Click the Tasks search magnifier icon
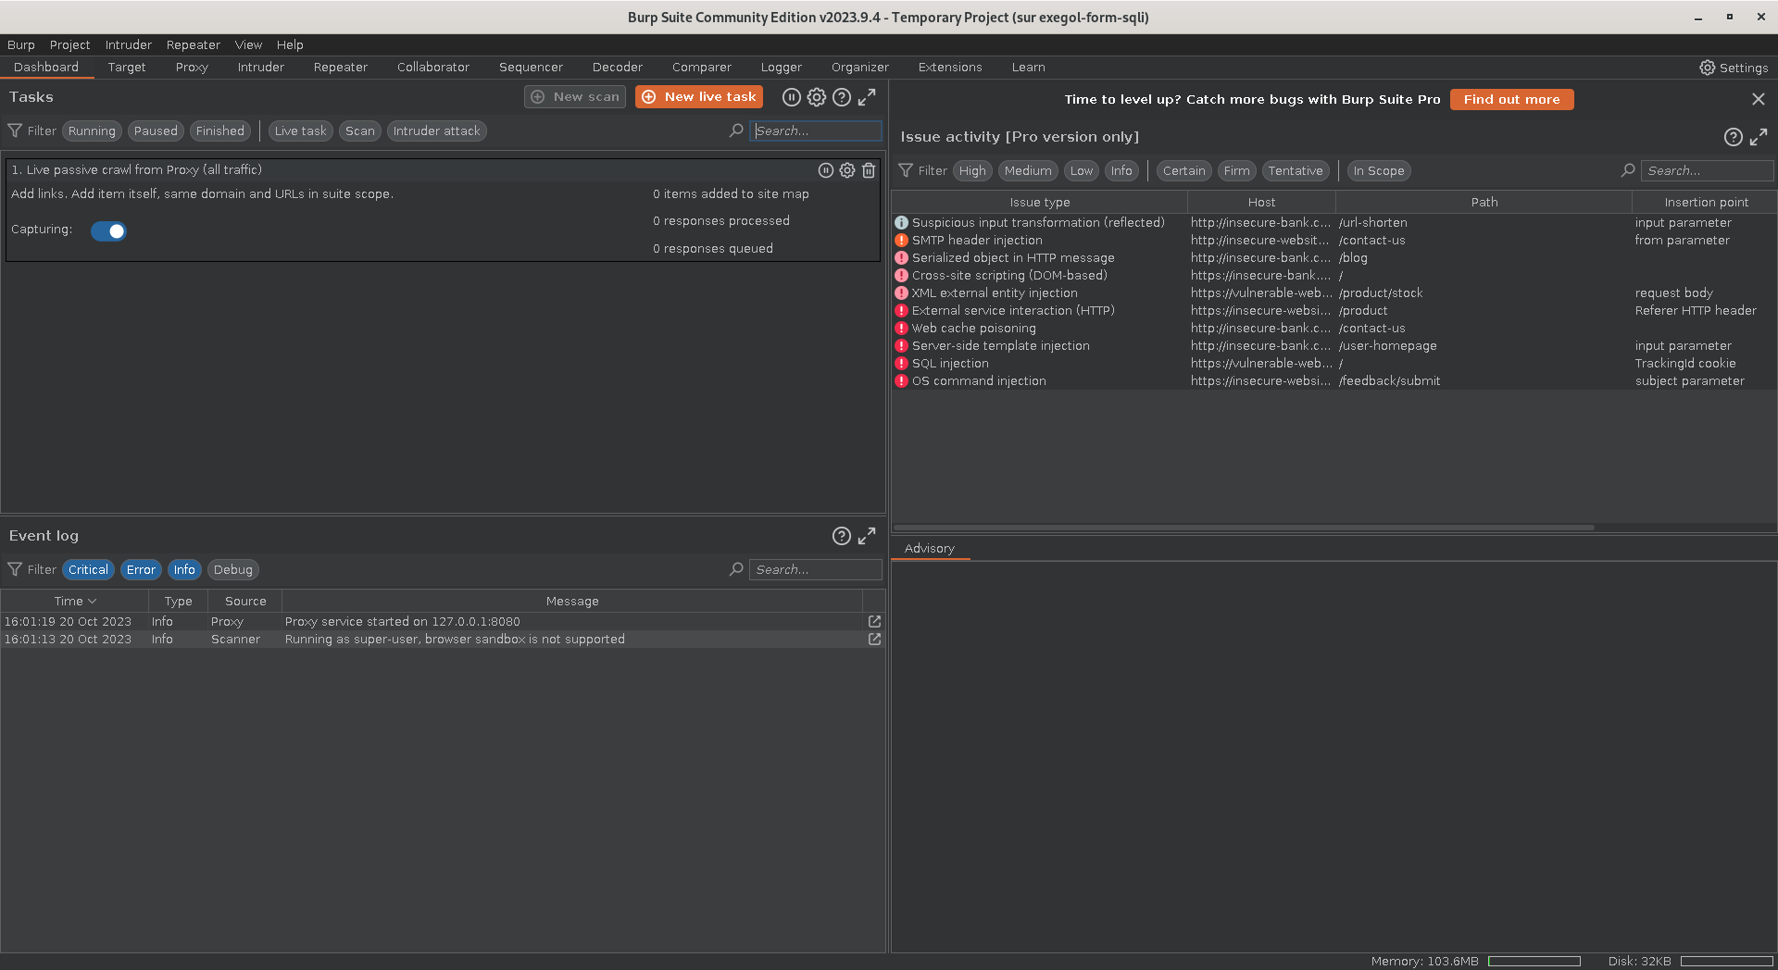The image size is (1778, 970). point(736,131)
